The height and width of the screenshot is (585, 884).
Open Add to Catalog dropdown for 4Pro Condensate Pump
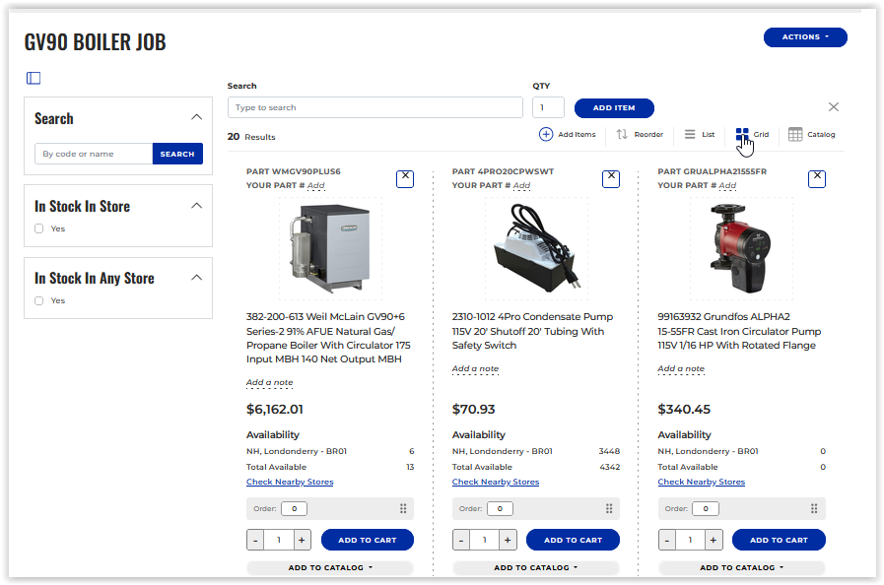tap(535, 567)
